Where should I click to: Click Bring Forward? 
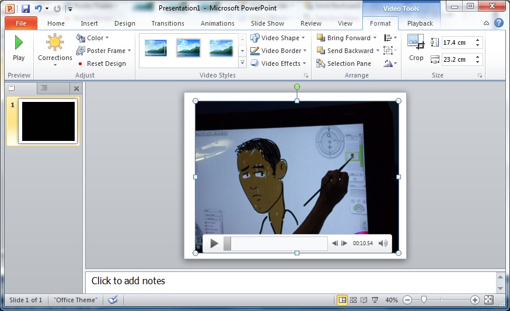tap(344, 38)
